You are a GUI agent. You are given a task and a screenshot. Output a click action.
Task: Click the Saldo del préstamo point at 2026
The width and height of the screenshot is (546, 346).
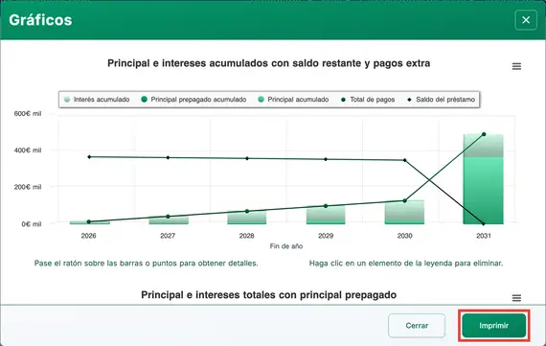coord(89,157)
